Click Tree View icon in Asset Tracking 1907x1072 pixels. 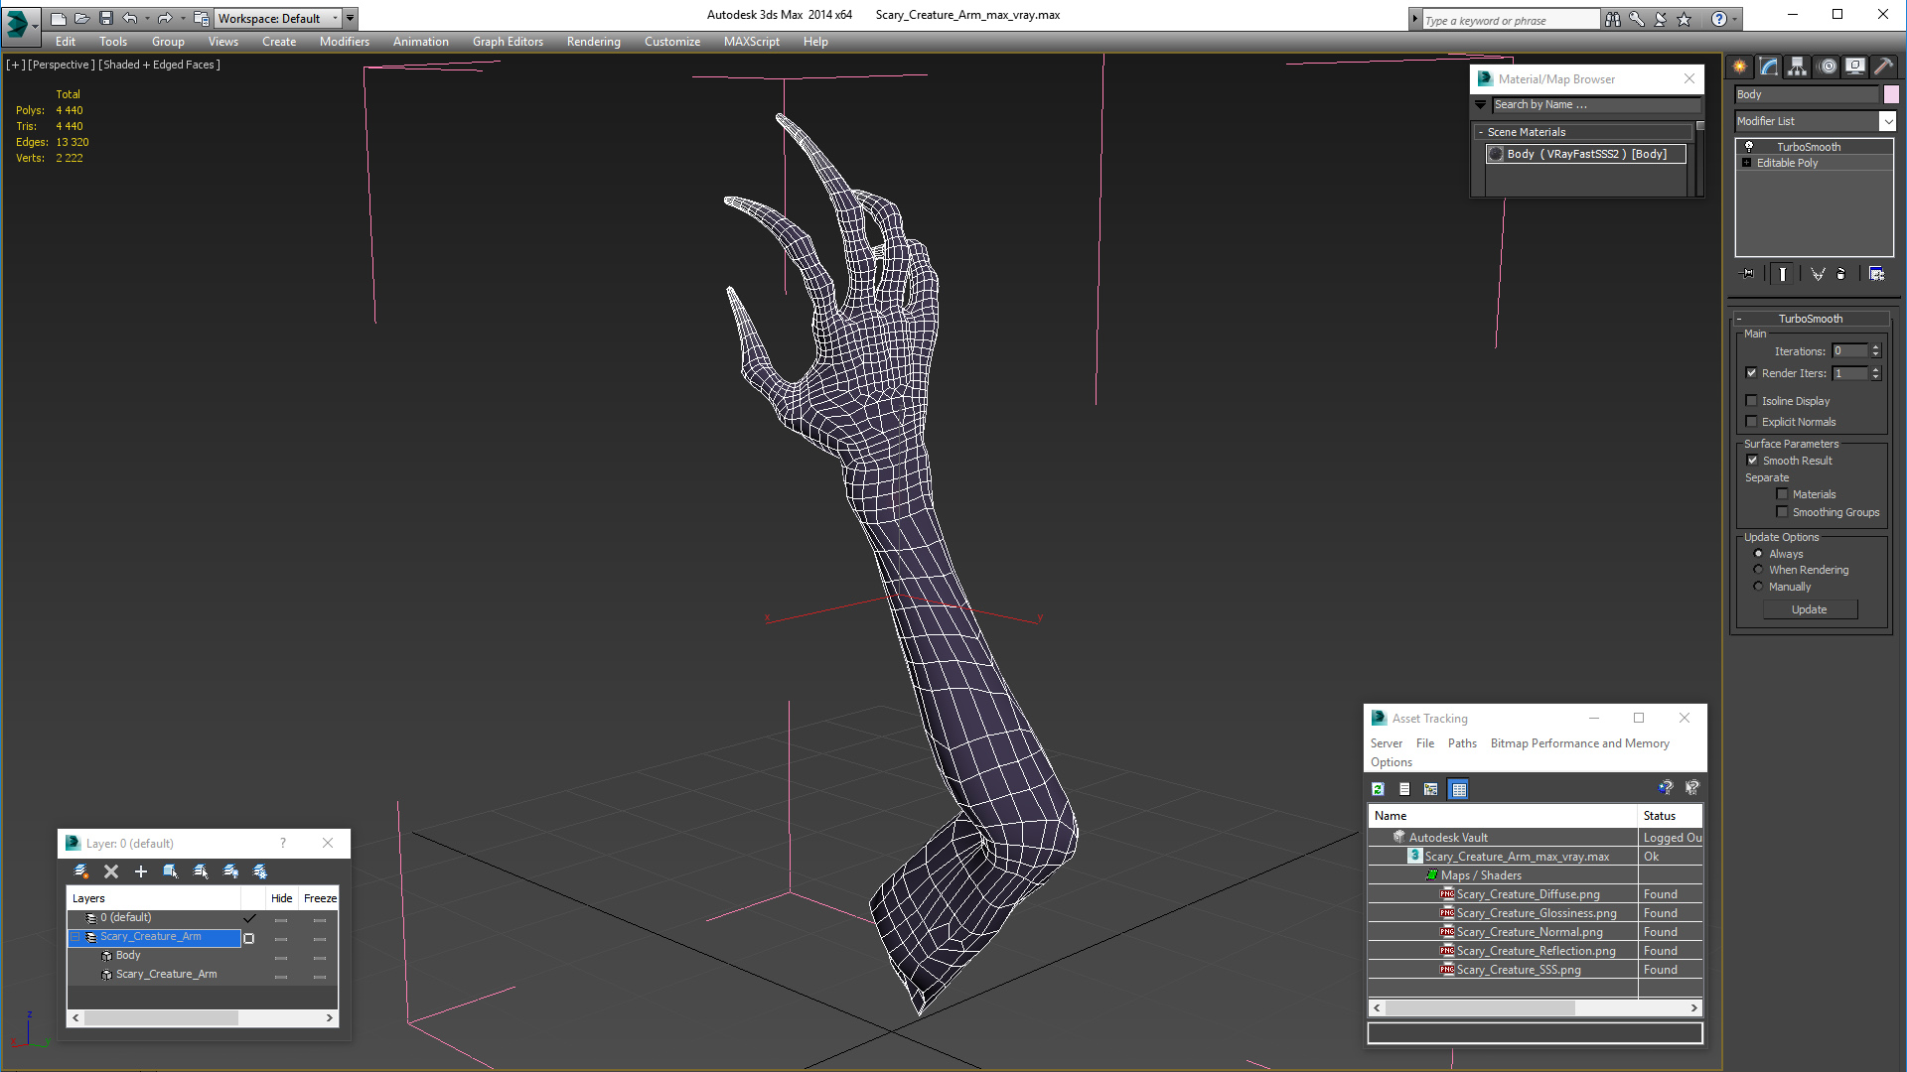[1431, 789]
